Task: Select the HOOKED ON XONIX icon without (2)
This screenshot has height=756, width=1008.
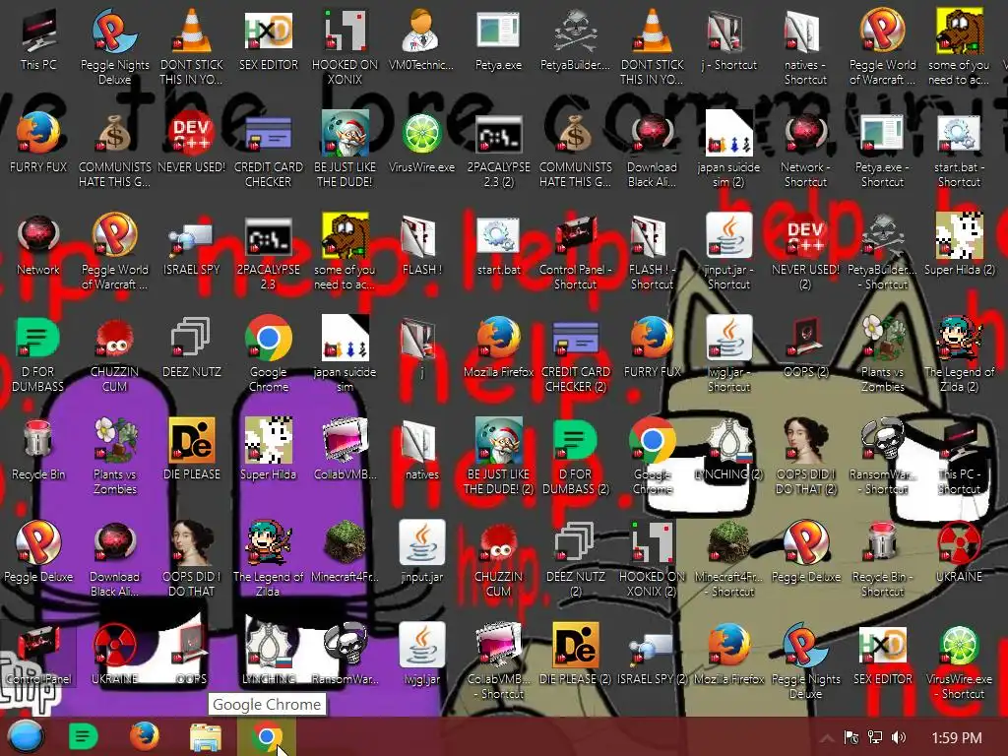Action: [346, 46]
